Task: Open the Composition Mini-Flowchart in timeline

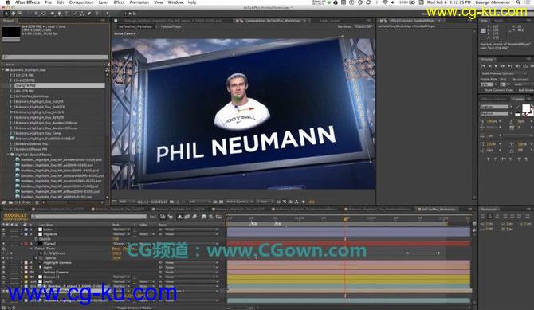Action: pyautogui.click(x=153, y=217)
